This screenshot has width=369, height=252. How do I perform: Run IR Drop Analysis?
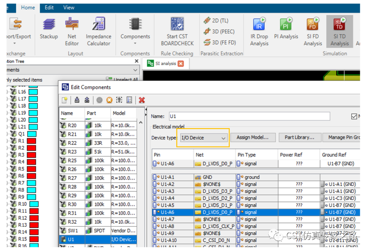click(259, 32)
